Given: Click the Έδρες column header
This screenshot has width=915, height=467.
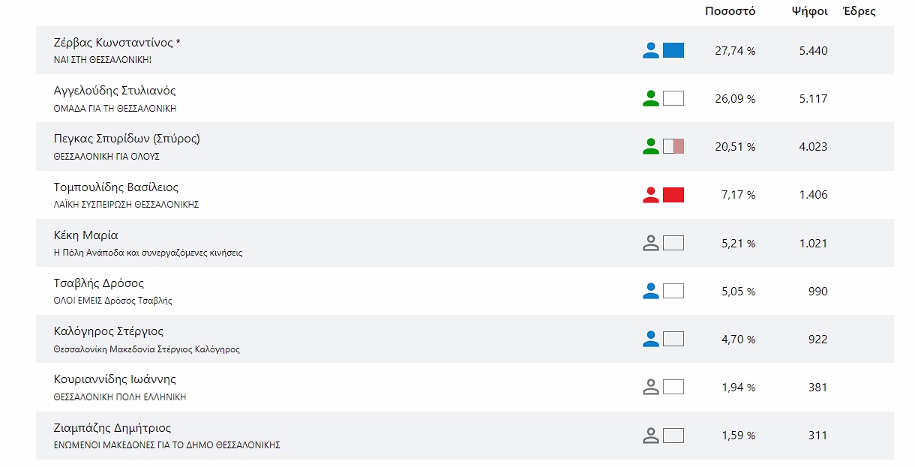Looking at the screenshot, I should click(859, 11).
